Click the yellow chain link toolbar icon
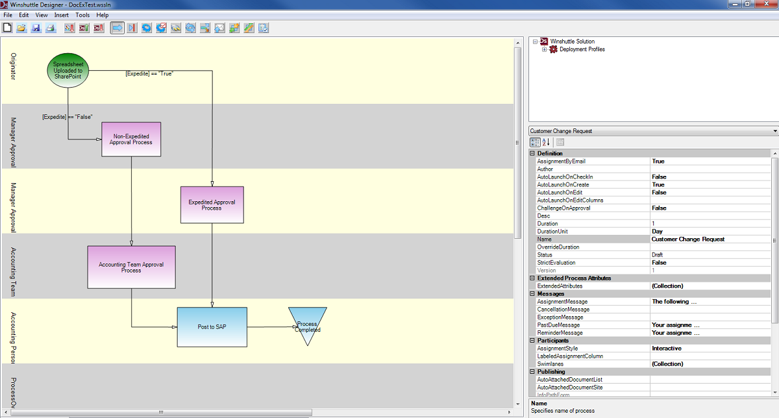The height and width of the screenshot is (418, 779). click(x=176, y=28)
